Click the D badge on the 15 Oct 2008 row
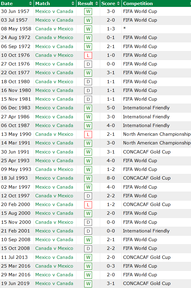Viewport: 191px width, 288px height. [x=88, y=248]
